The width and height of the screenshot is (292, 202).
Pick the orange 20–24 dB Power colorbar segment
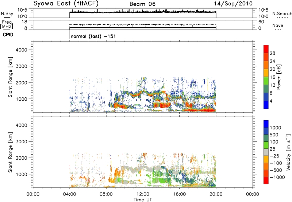[266, 65]
